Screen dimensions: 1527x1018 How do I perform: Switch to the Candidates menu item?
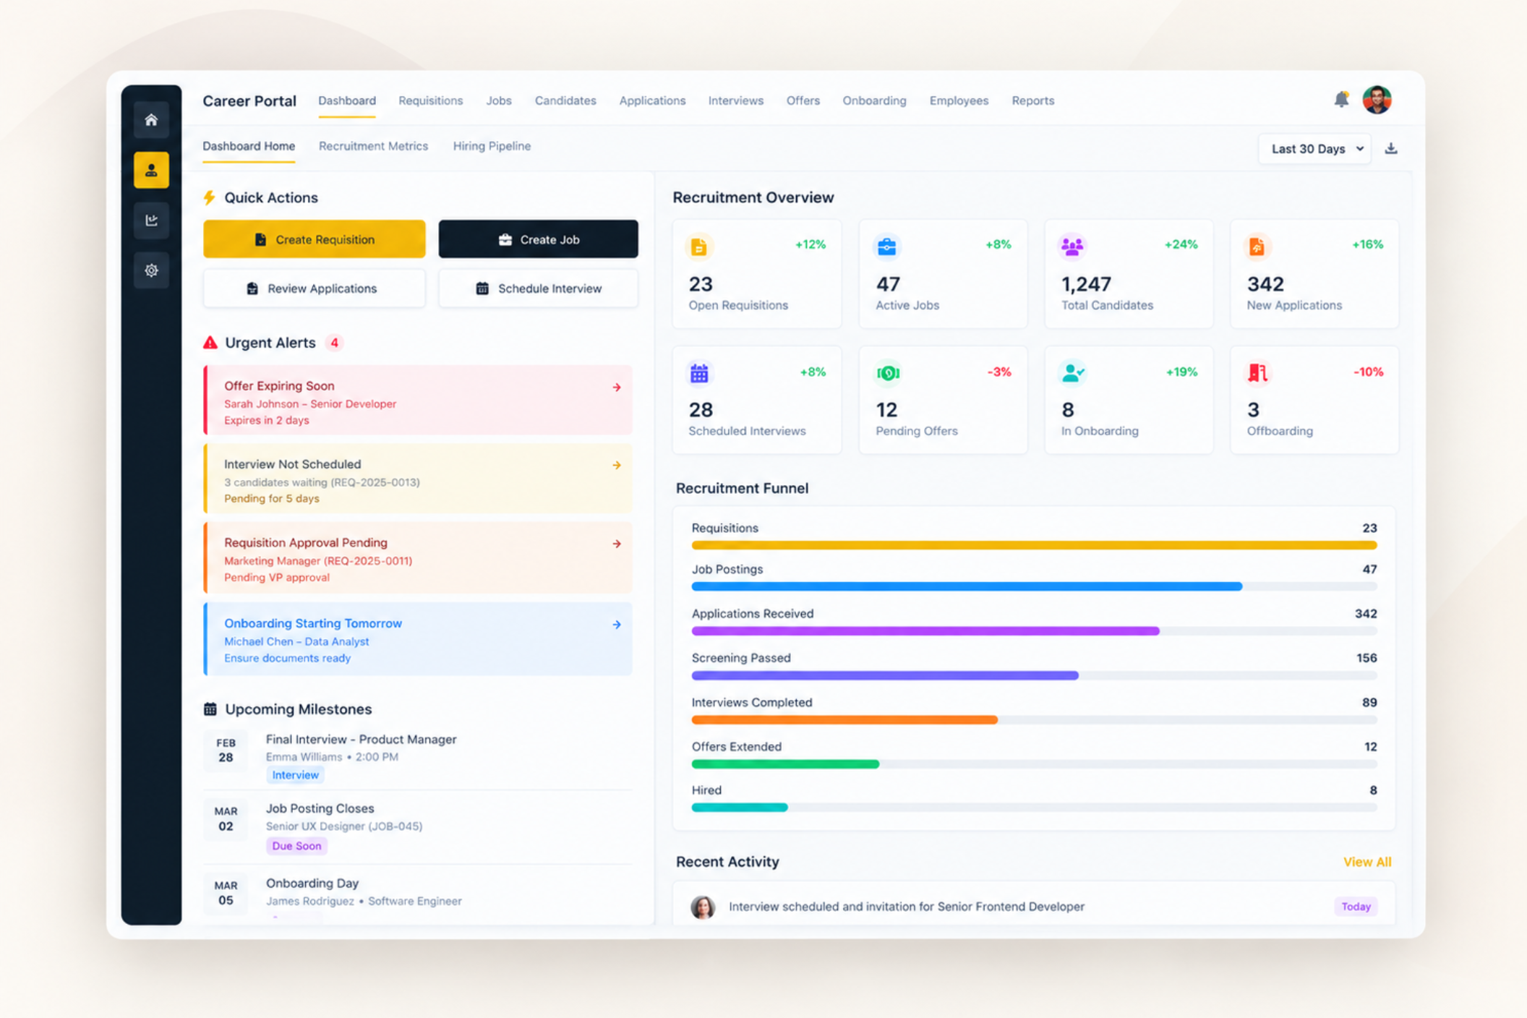[565, 100]
